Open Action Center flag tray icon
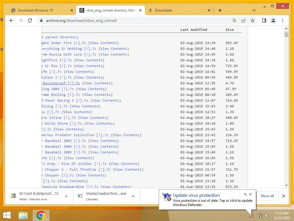This screenshot has width=294, height=221. click(x=251, y=215)
